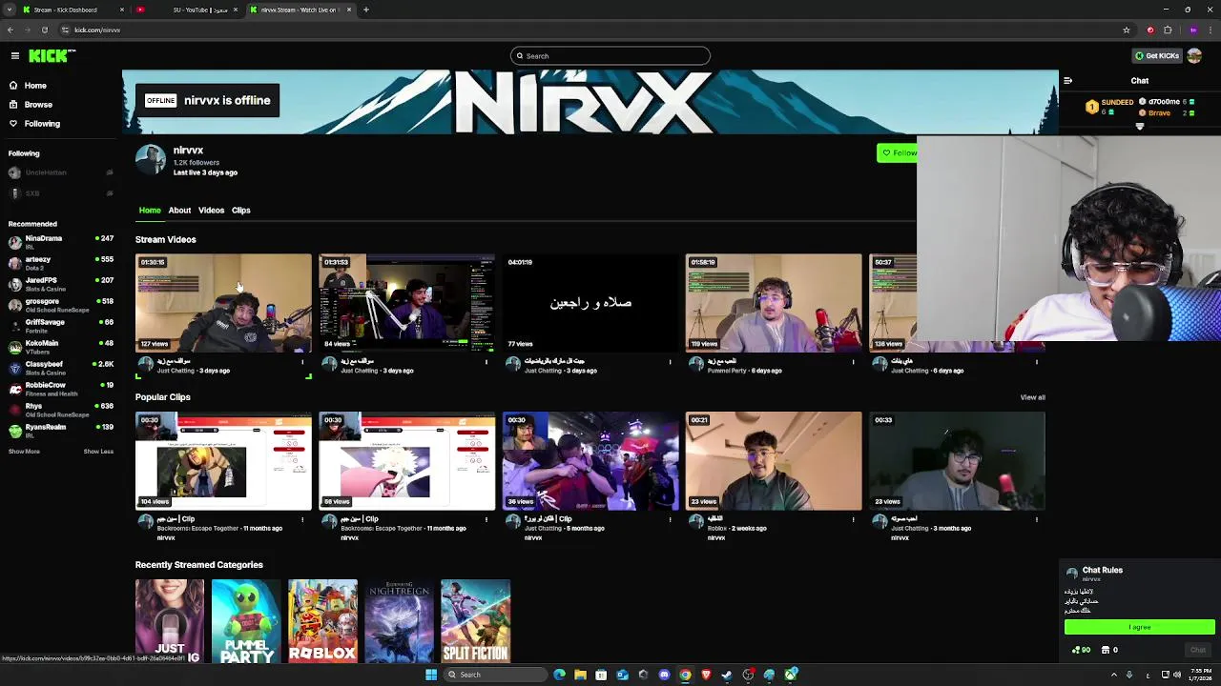Open File Explorer from the taskbar

click(580, 675)
